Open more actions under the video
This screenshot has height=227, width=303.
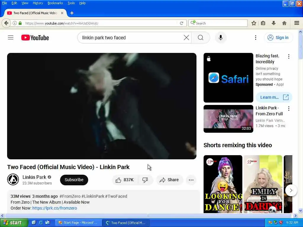click(191, 180)
